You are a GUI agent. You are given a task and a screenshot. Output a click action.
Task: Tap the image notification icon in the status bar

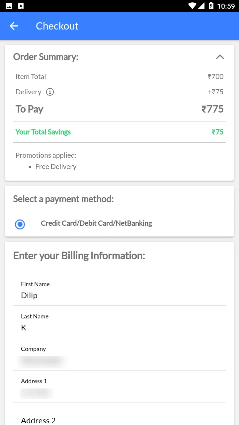tap(9, 6)
